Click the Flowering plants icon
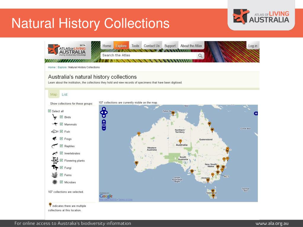Screen dimensions: 303x227 point(55,160)
